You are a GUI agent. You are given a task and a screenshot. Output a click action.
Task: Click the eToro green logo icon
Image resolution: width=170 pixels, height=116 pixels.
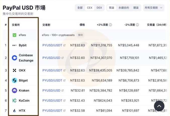coord(14,35)
